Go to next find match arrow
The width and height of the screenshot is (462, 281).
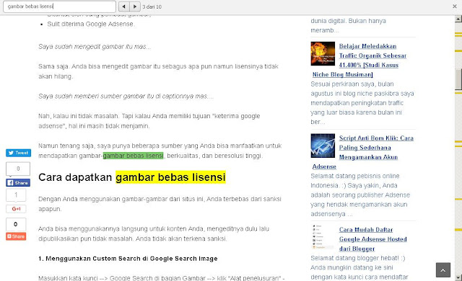135,6
